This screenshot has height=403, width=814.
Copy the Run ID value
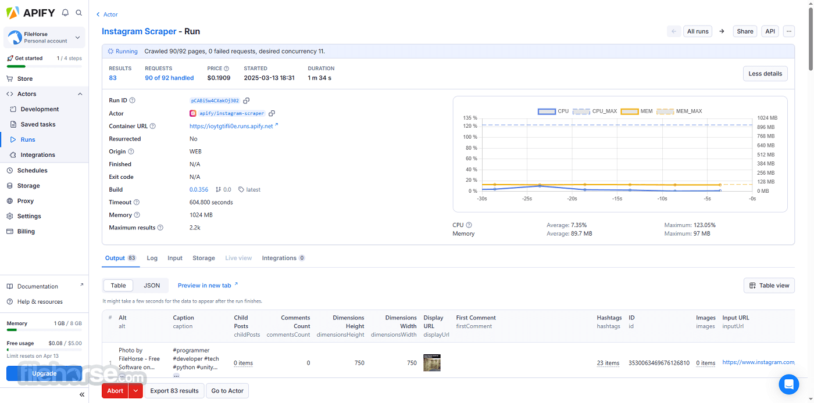(247, 100)
